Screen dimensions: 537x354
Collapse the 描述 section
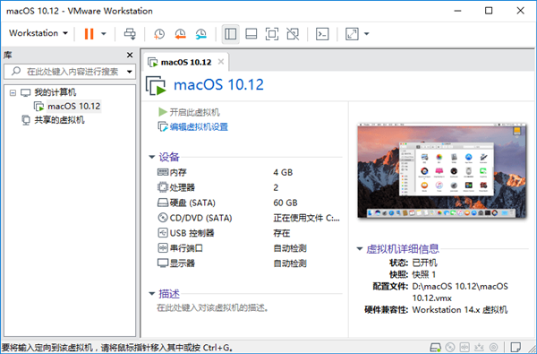pyautogui.click(x=152, y=294)
